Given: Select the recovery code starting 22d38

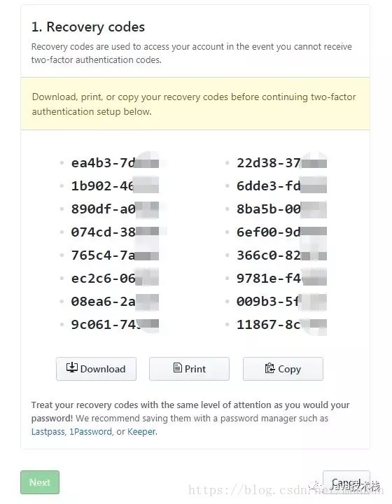Looking at the screenshot, I should click(x=281, y=163).
